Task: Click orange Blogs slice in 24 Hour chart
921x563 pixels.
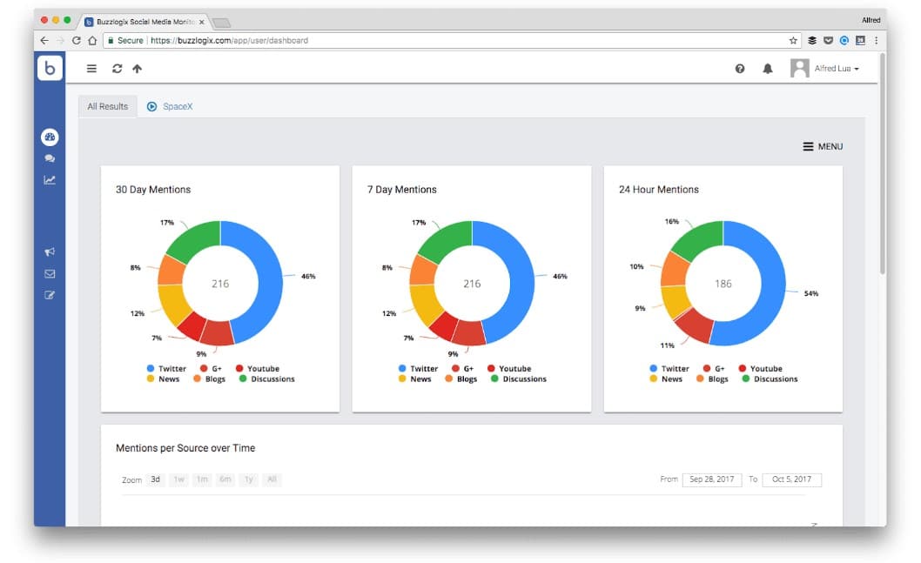Action: point(676,269)
